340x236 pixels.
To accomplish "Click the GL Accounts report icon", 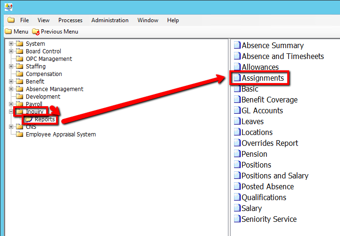I will 237,110.
